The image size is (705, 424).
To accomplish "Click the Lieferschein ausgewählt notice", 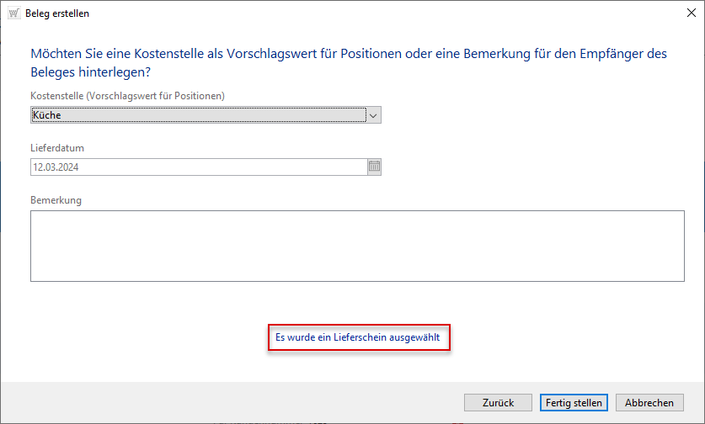I will [x=360, y=338].
